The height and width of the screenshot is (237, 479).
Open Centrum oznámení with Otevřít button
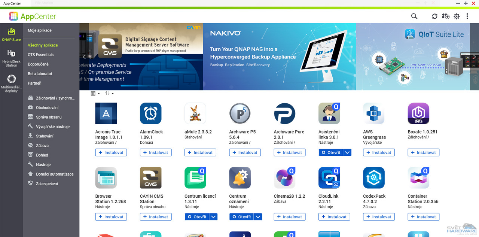click(241, 216)
